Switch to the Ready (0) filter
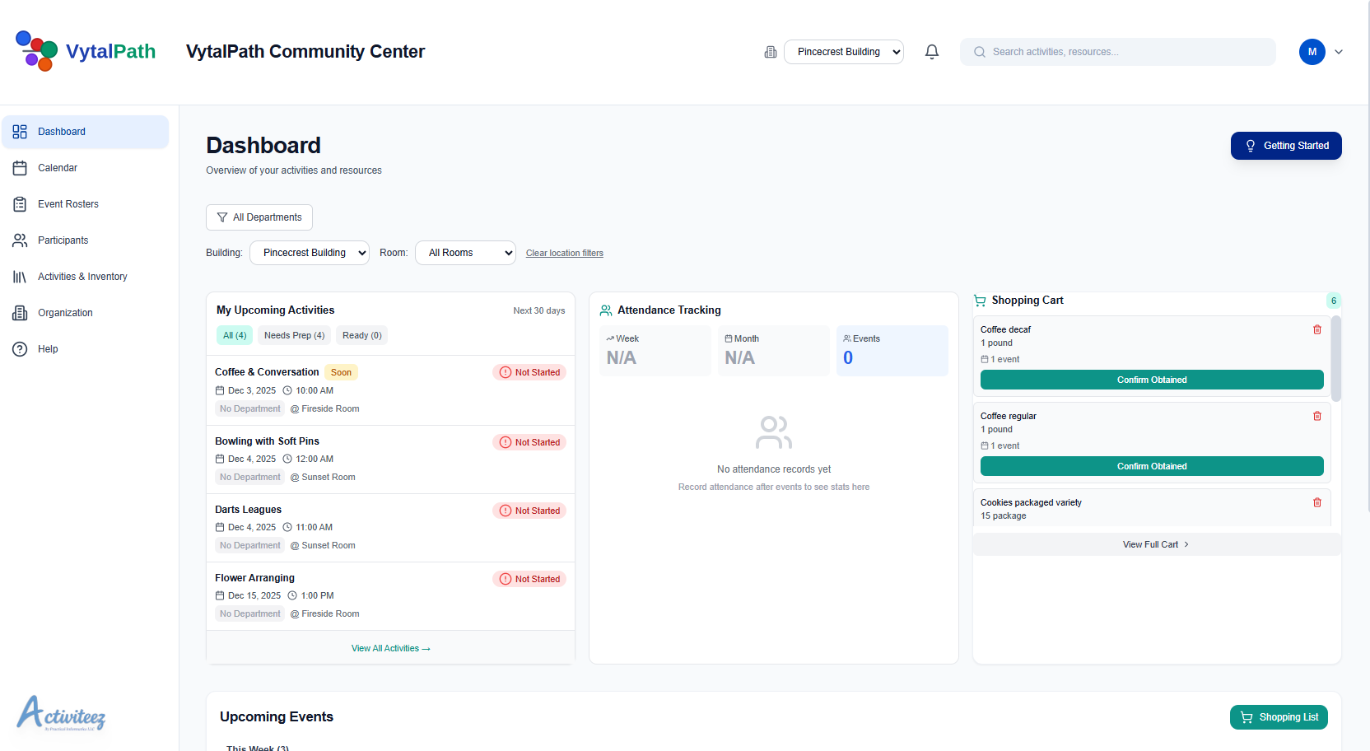 coord(361,335)
